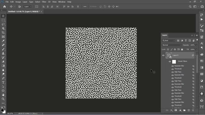The image size is (205, 115).
Task: Toggle pixel layer filter in Layers panel
Action: pyautogui.click(x=178, y=41)
